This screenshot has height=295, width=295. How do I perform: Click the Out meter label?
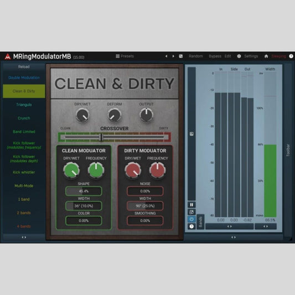tap(247, 69)
